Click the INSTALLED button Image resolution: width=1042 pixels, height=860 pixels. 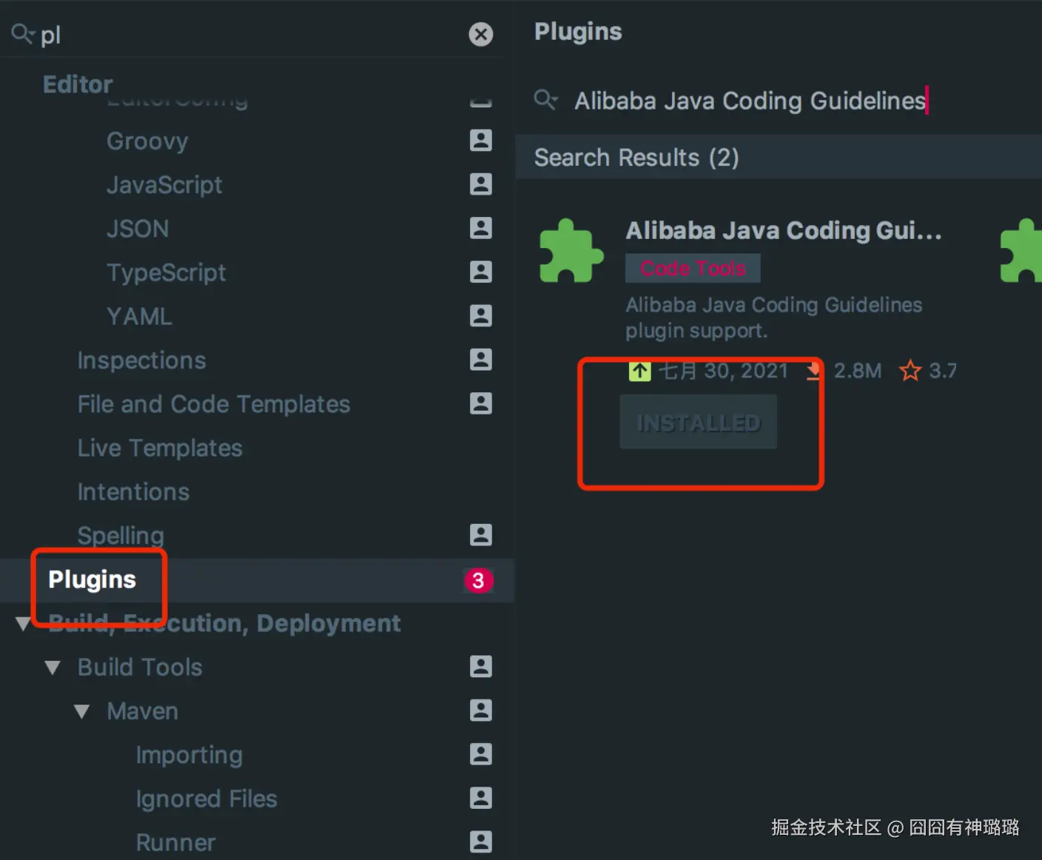pos(699,423)
